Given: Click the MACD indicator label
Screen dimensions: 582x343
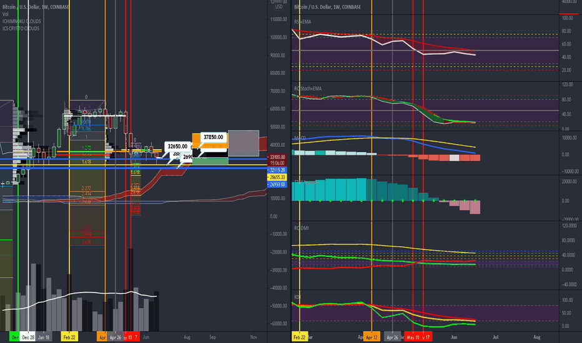Looking at the screenshot, I should (300, 138).
